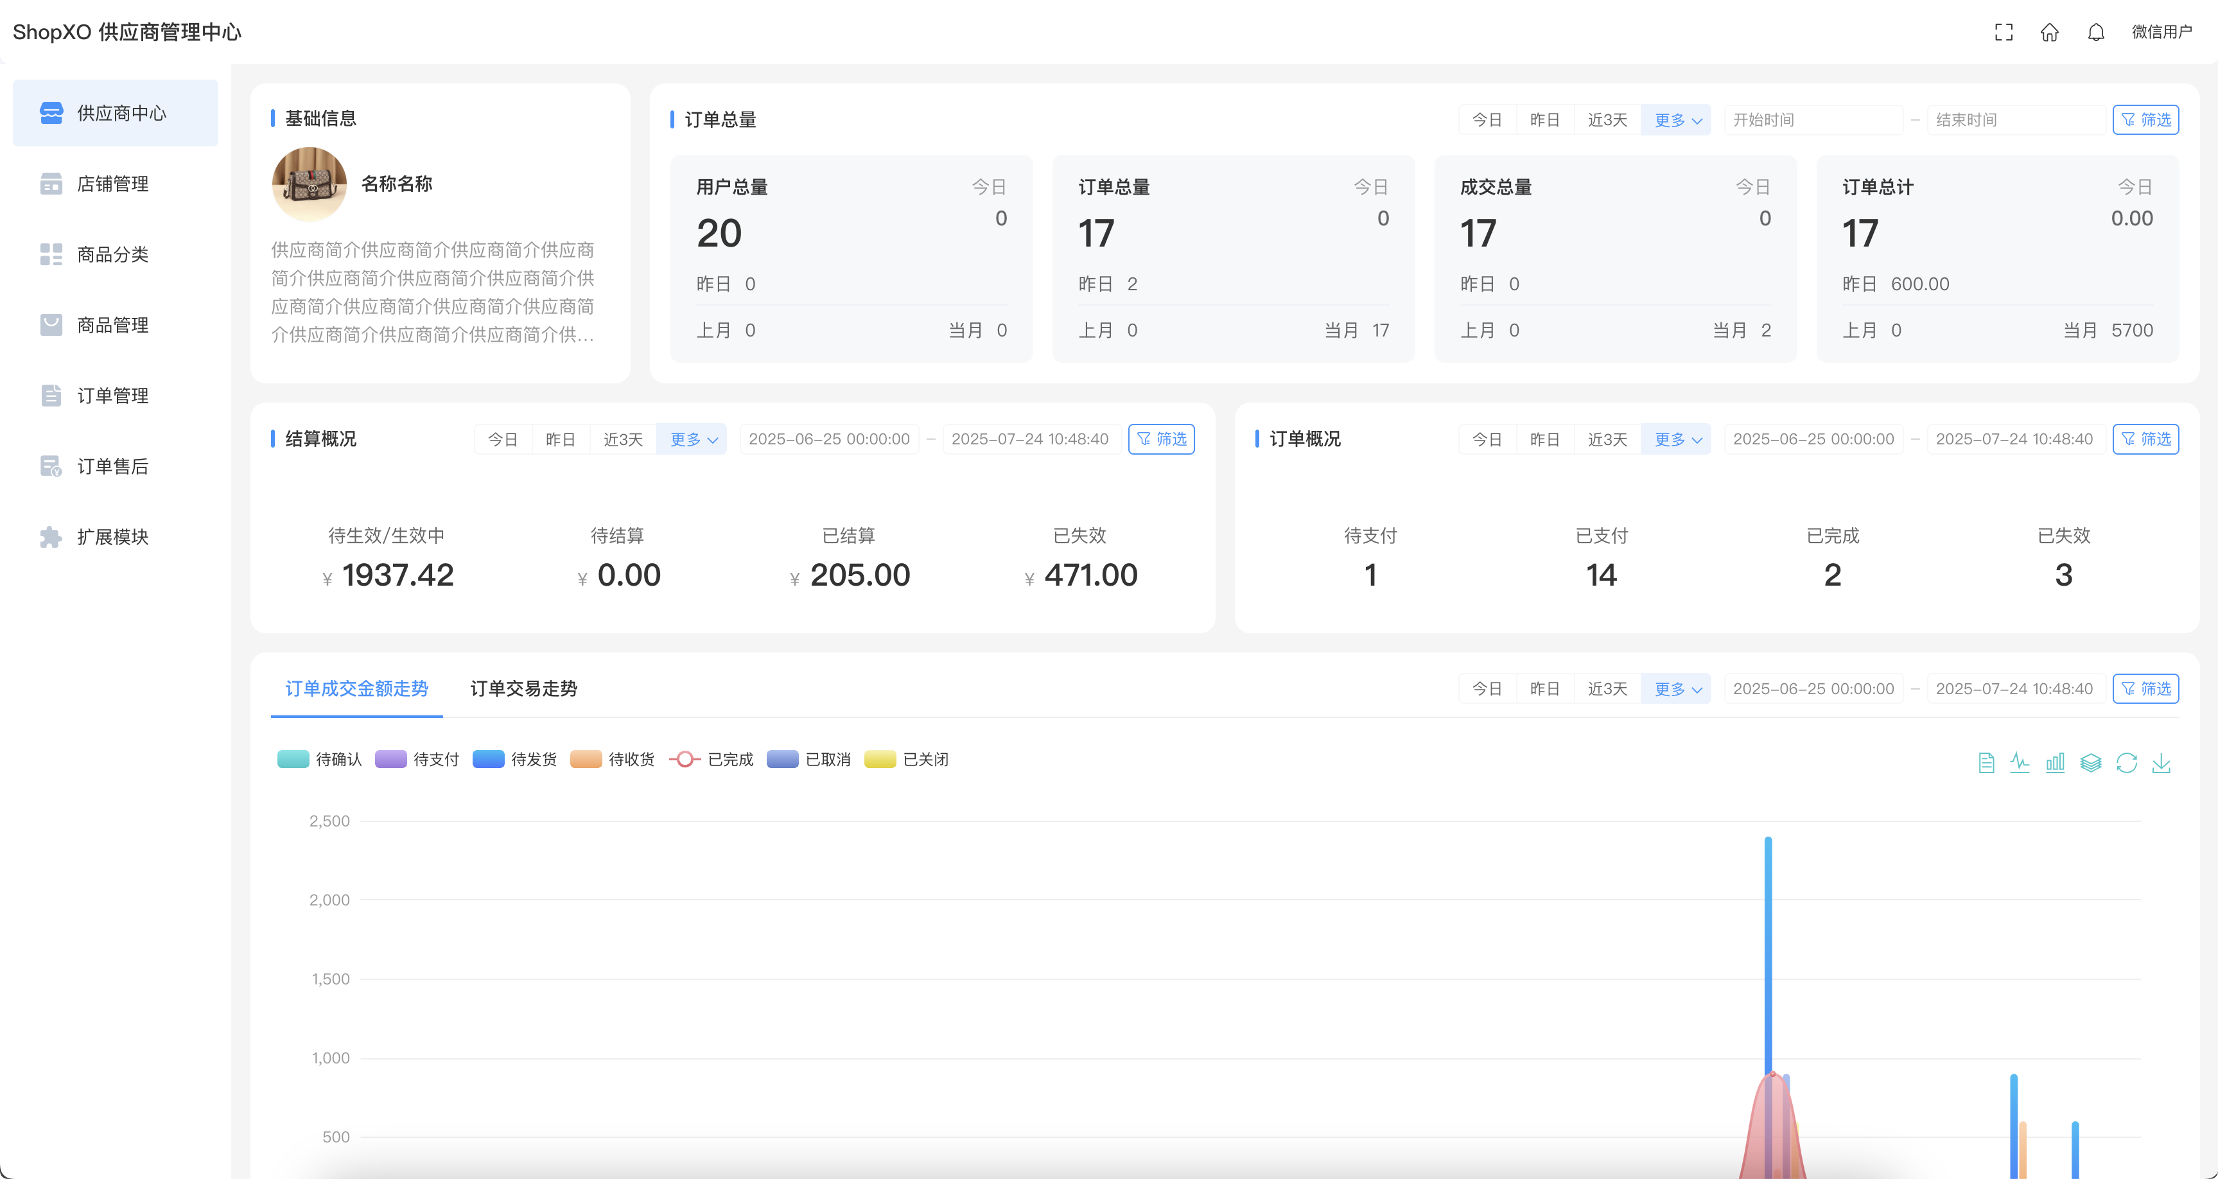Screen dimensions: 2218x1179
Task: Switch to 订单交易走势 tab
Action: (x=523, y=689)
